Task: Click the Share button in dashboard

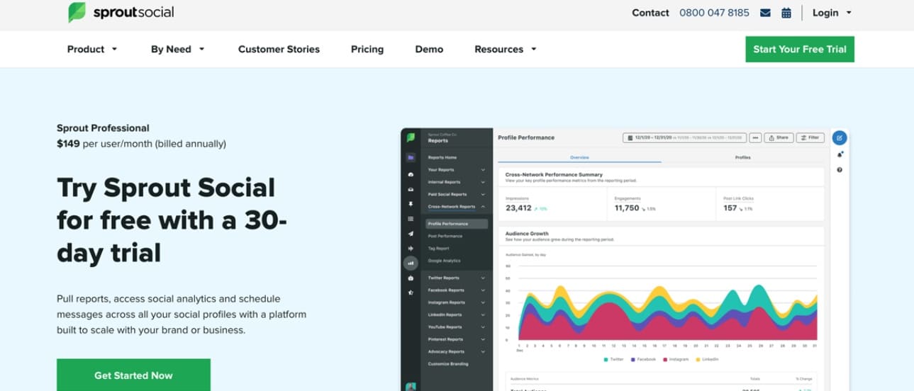Action: click(x=779, y=137)
